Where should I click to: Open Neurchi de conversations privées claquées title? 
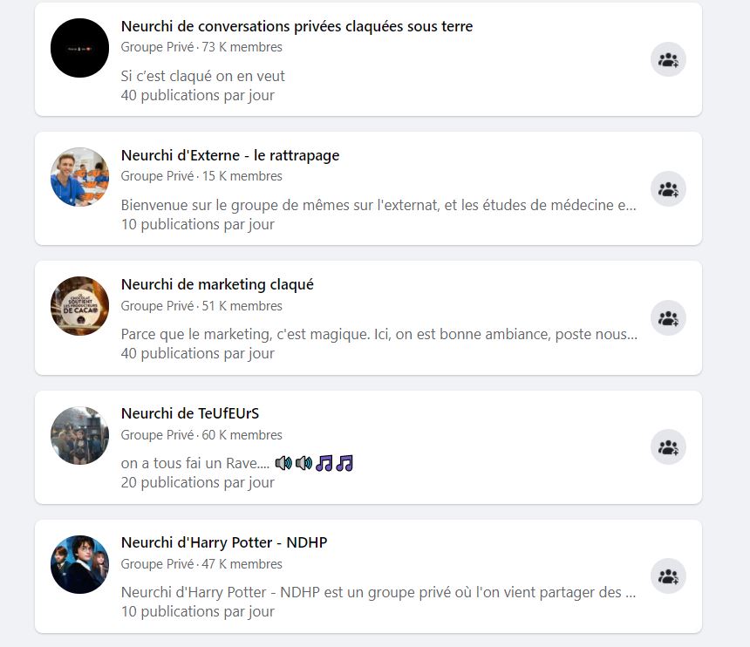297,26
